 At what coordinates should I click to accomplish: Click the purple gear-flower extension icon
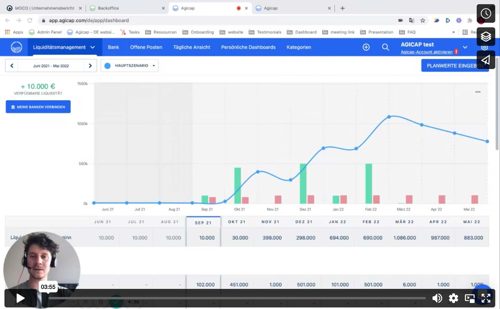(459, 20)
